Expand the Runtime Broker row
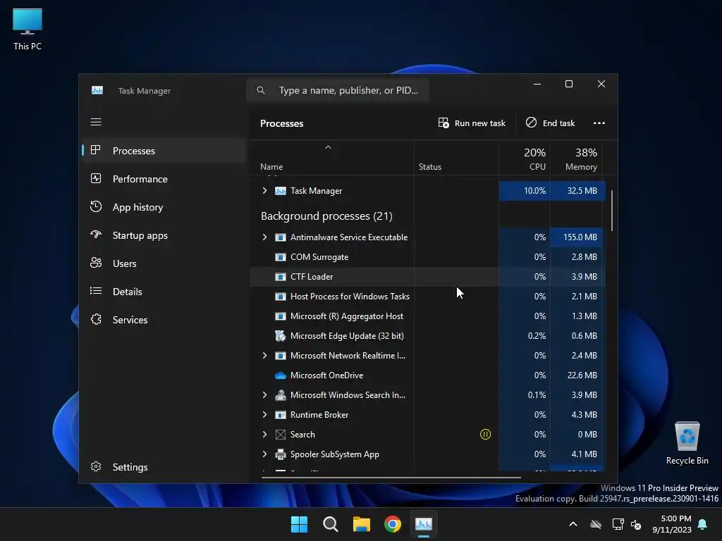Image resolution: width=722 pixels, height=541 pixels. [x=265, y=414]
